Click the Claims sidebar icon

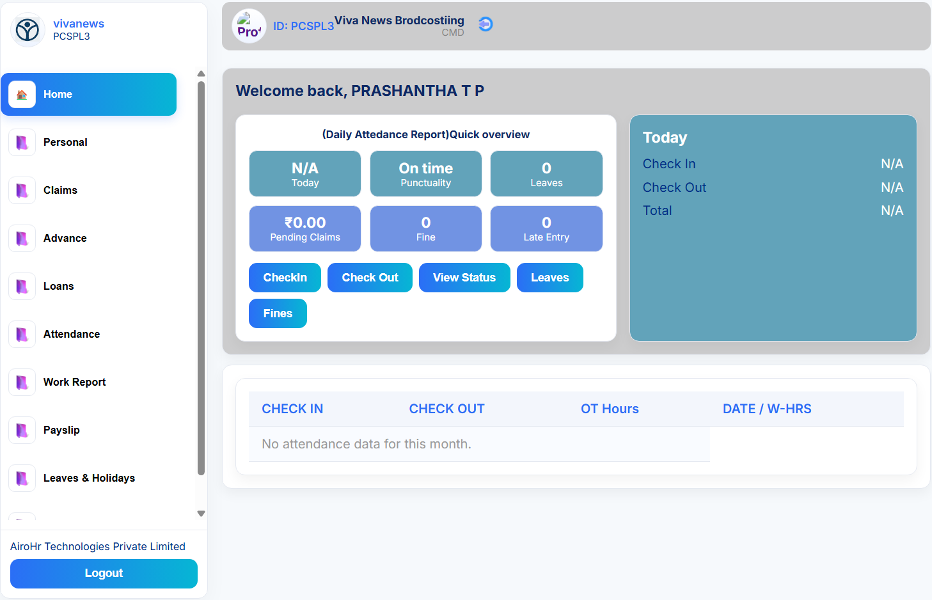click(22, 190)
